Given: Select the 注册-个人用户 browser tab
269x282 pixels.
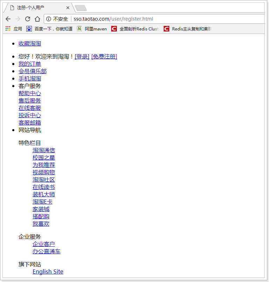Looking at the screenshot, I should (x=40, y=8).
